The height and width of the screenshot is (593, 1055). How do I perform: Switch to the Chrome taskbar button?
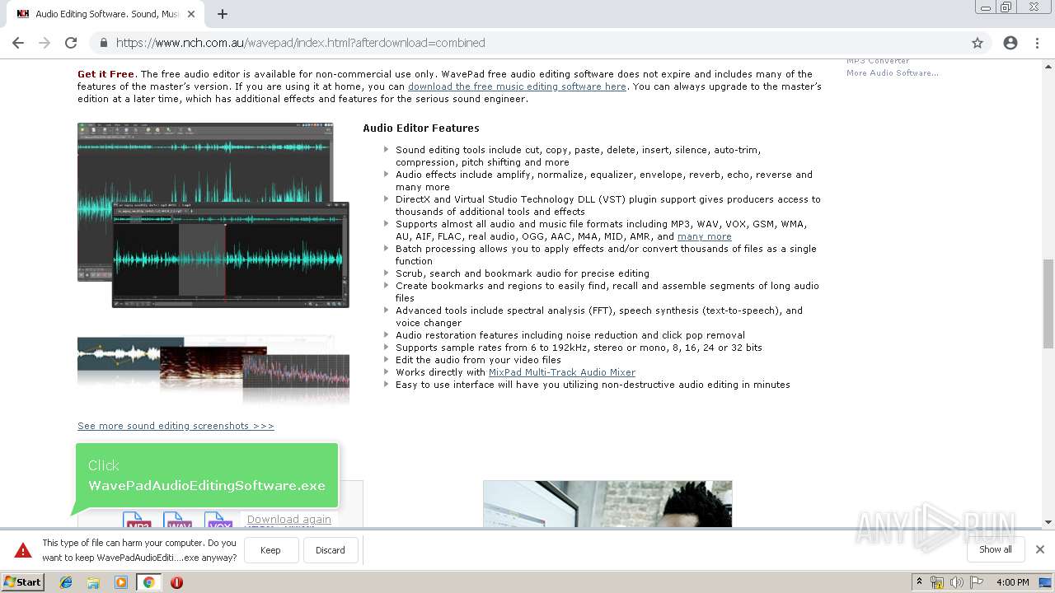coord(149,582)
